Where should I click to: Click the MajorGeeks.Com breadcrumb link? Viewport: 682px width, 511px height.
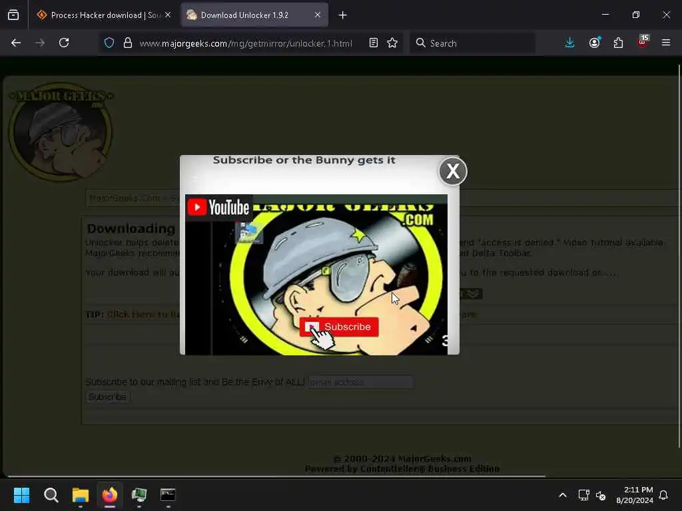coord(125,198)
